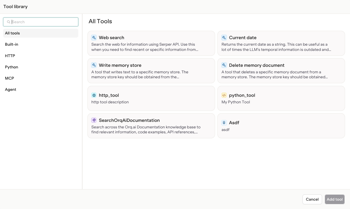Click the globe icon on http_tool
The image size is (350, 209).
click(94, 95)
